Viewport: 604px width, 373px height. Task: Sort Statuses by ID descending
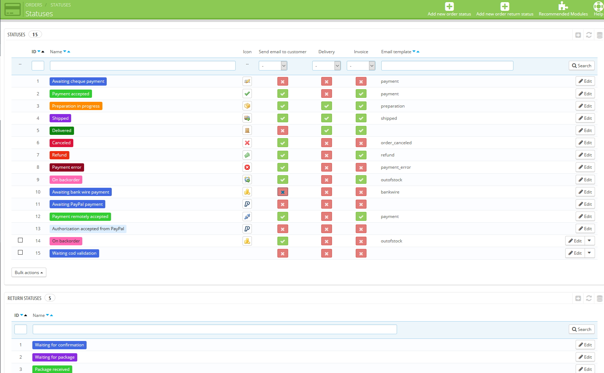point(39,51)
